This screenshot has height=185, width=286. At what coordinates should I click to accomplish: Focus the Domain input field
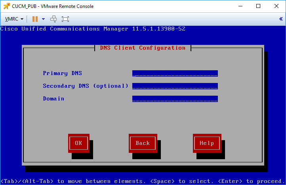(175, 99)
